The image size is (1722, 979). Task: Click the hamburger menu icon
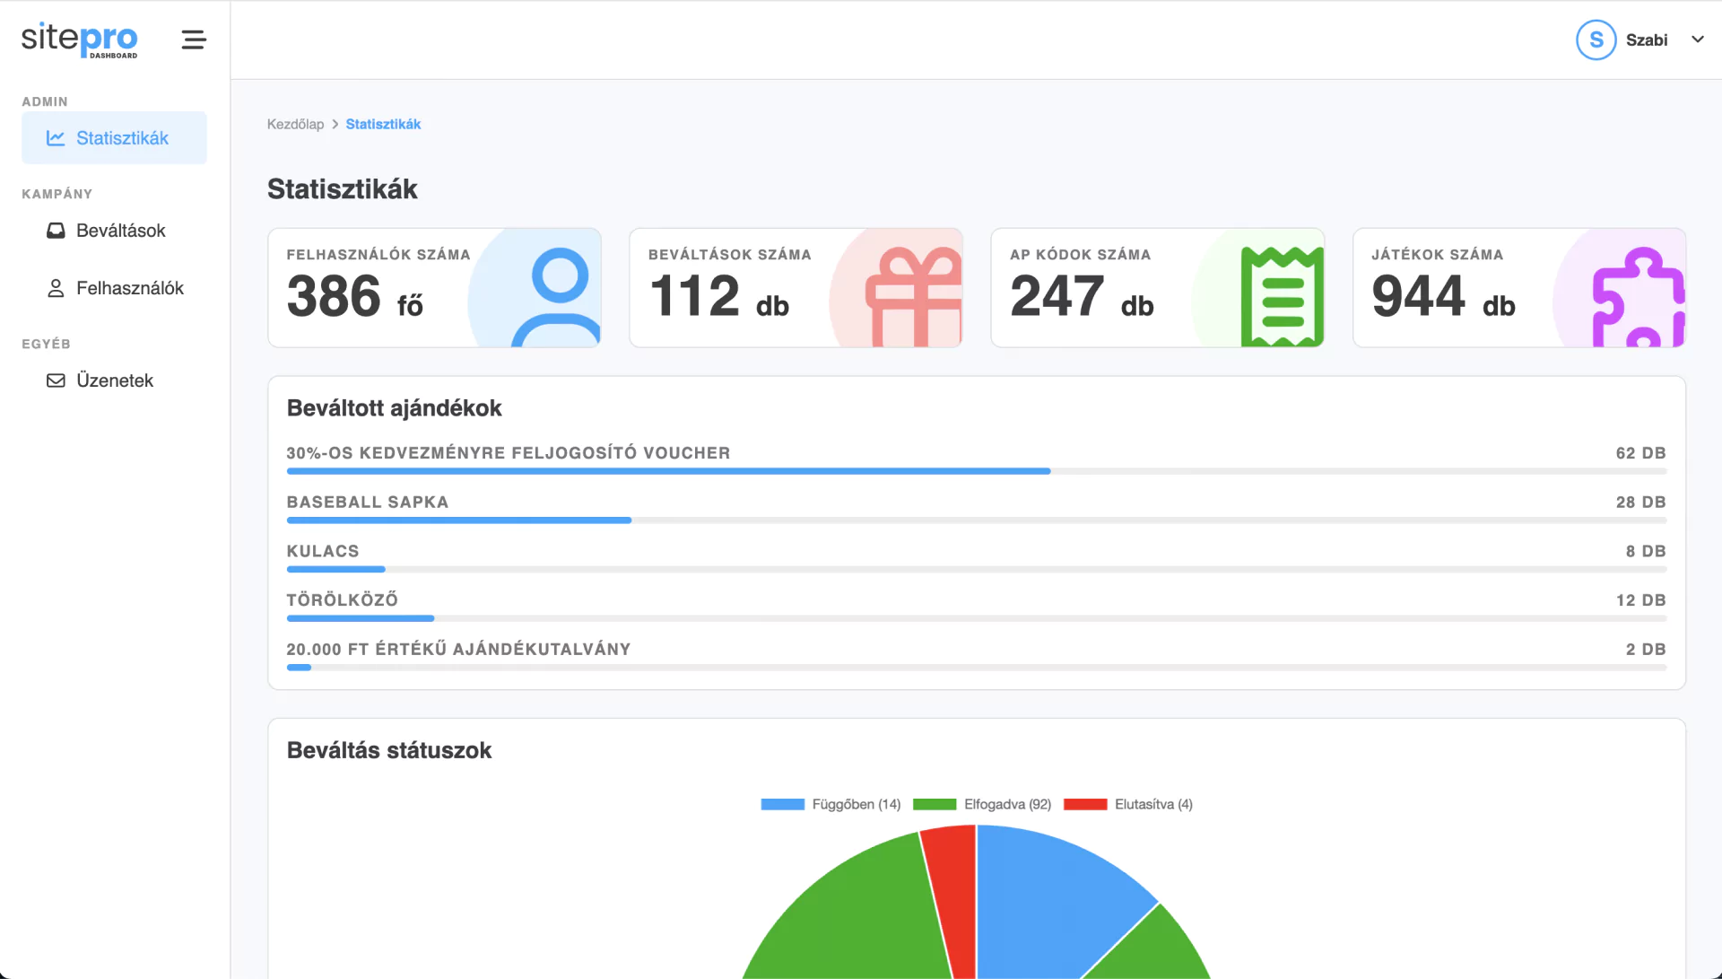[x=194, y=39]
